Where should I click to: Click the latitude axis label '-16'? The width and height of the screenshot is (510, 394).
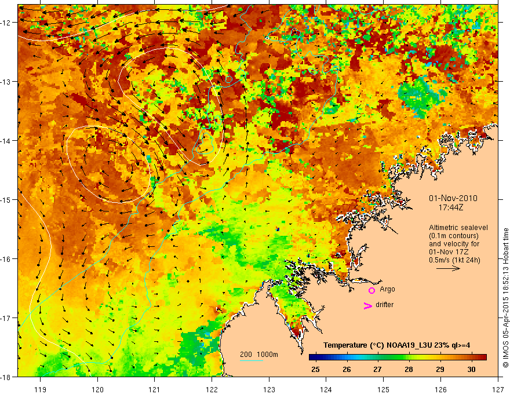(x=6, y=259)
